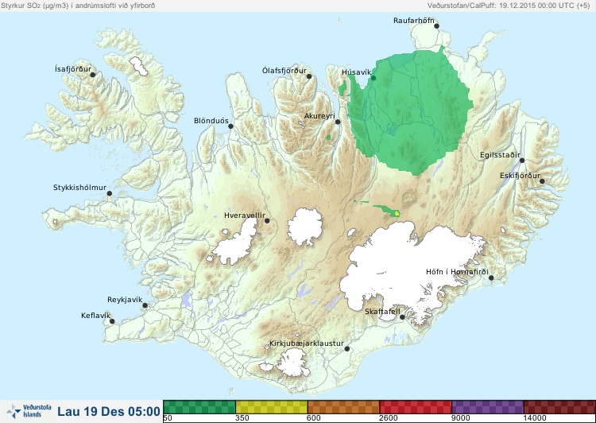Click the legend value 14000 label
The height and width of the screenshot is (423, 596).
[535, 418]
